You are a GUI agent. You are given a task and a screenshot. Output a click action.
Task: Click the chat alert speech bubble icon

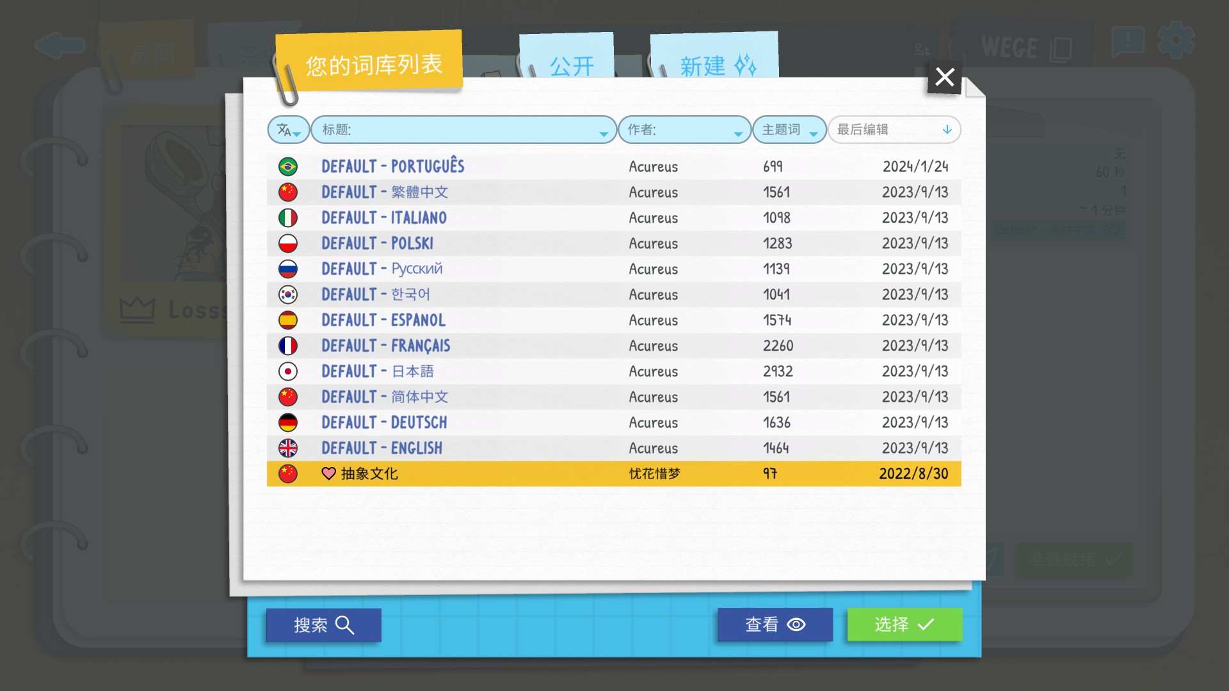coord(1128,42)
